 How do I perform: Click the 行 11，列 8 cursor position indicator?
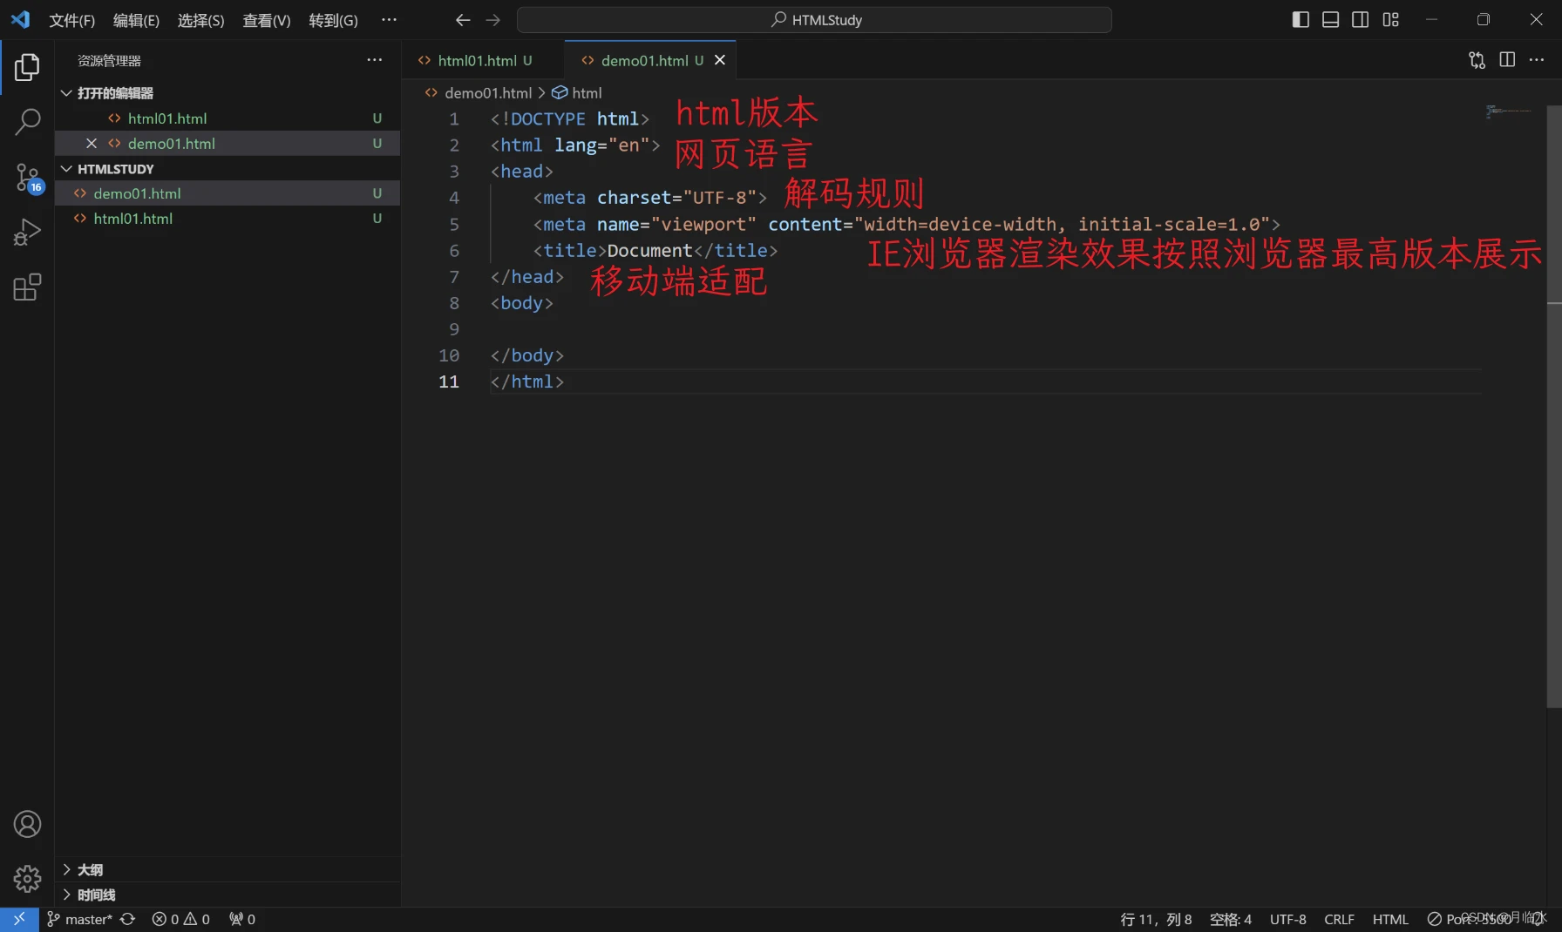tap(1155, 919)
